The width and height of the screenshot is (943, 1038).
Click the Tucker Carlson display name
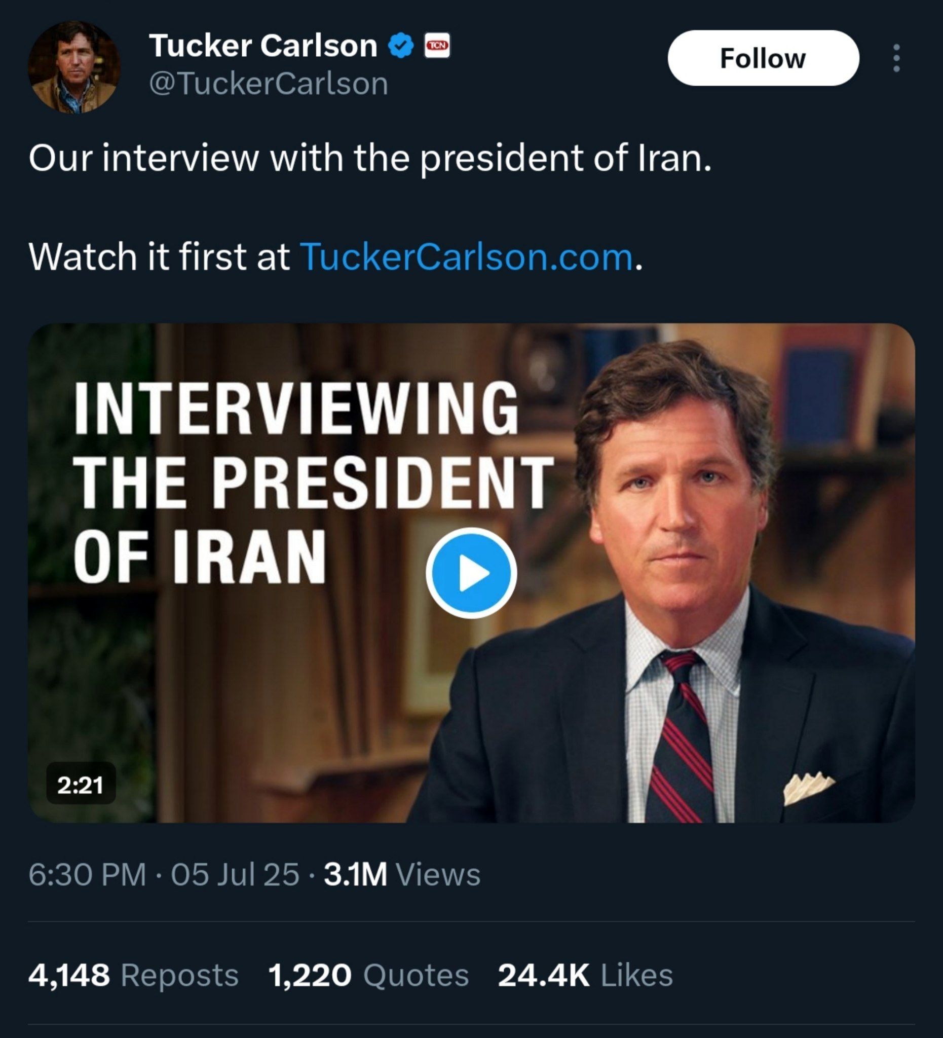263,46
